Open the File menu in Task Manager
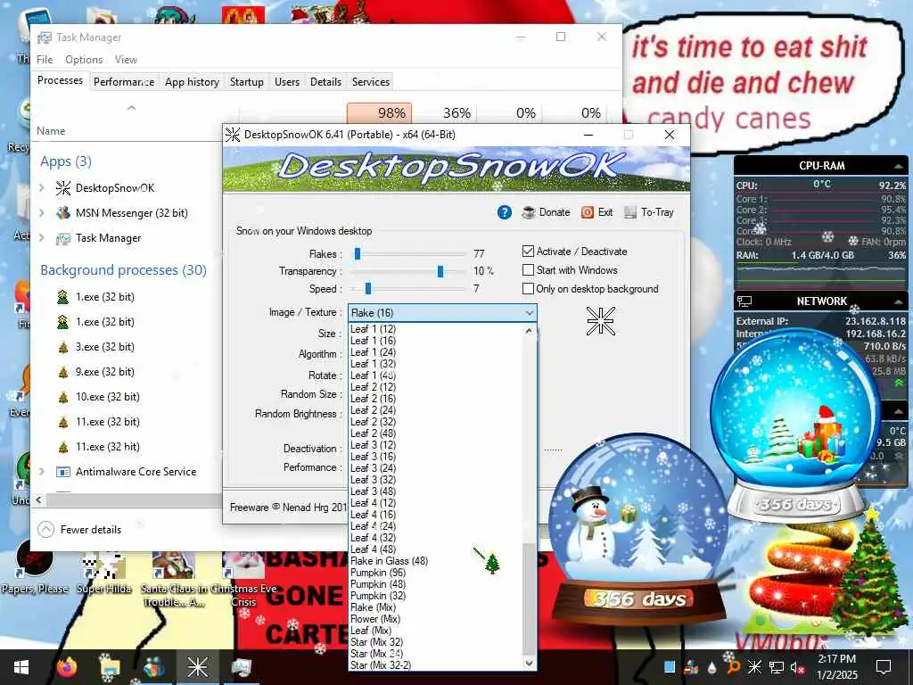The width and height of the screenshot is (913, 685). pos(45,60)
